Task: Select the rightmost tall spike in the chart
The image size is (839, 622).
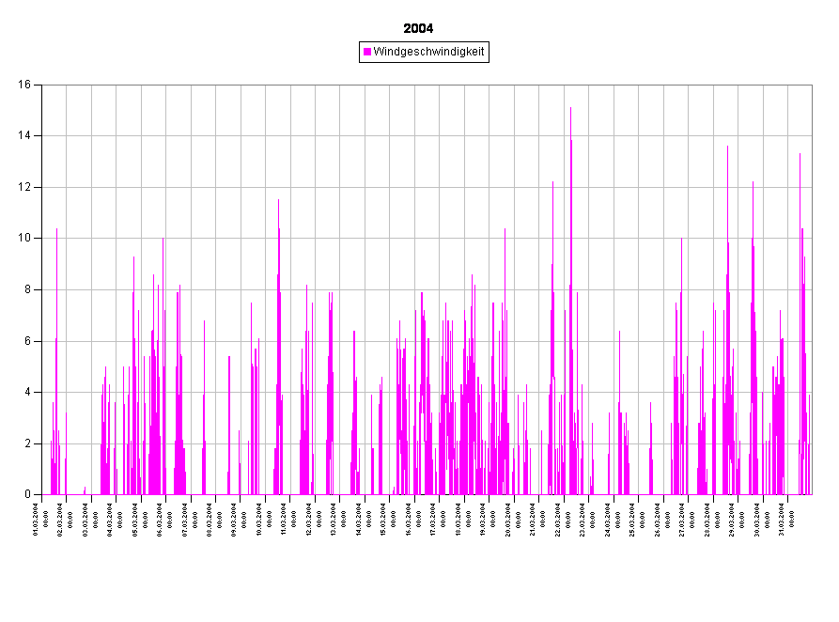Action: click(x=800, y=156)
